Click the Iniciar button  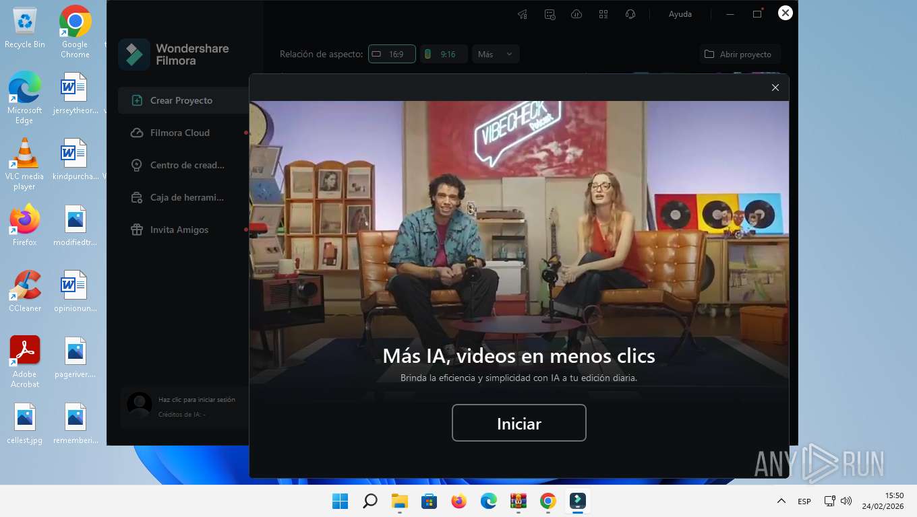pyautogui.click(x=519, y=423)
